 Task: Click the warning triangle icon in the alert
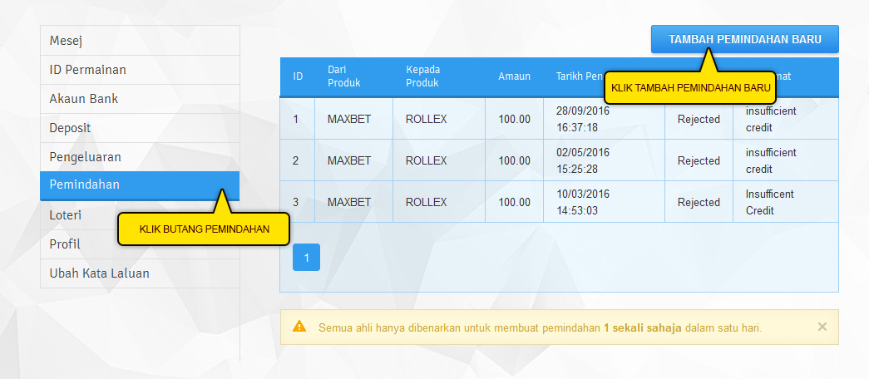point(299,327)
